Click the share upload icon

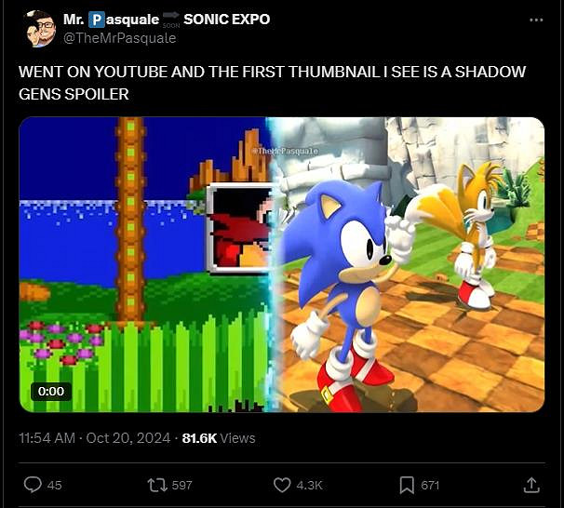(x=531, y=484)
